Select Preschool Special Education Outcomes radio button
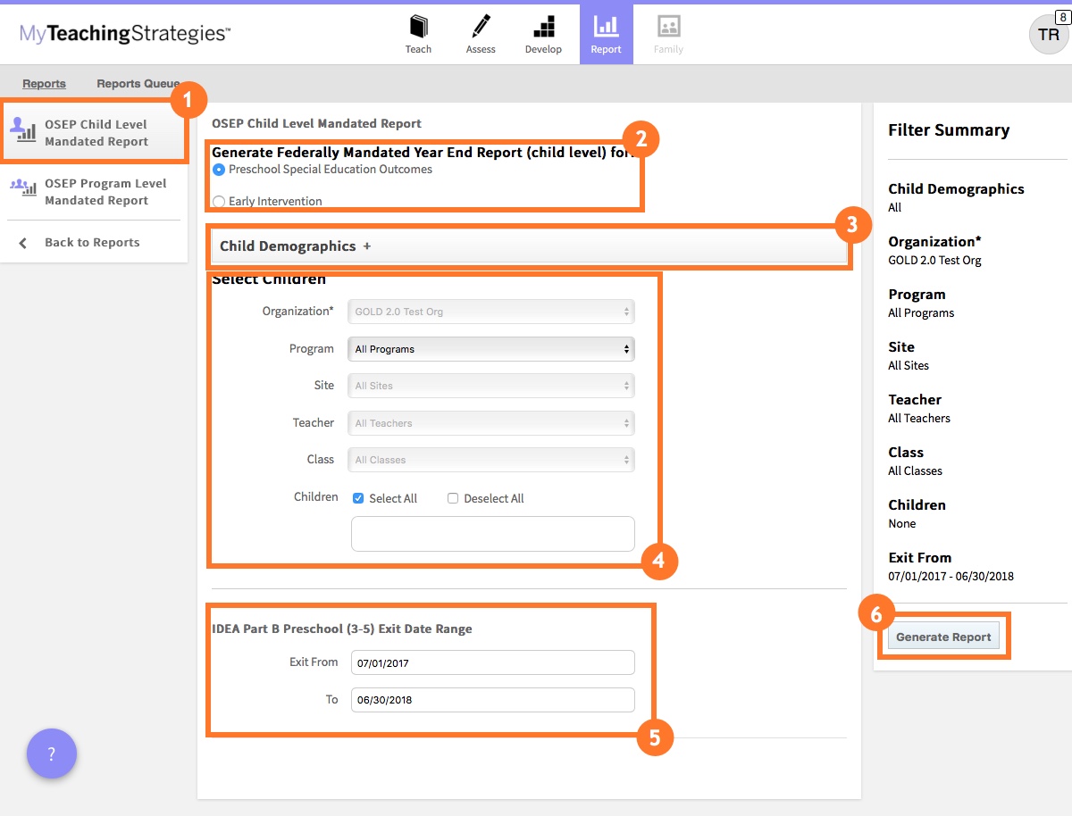Image resolution: width=1072 pixels, height=816 pixels. [x=219, y=170]
